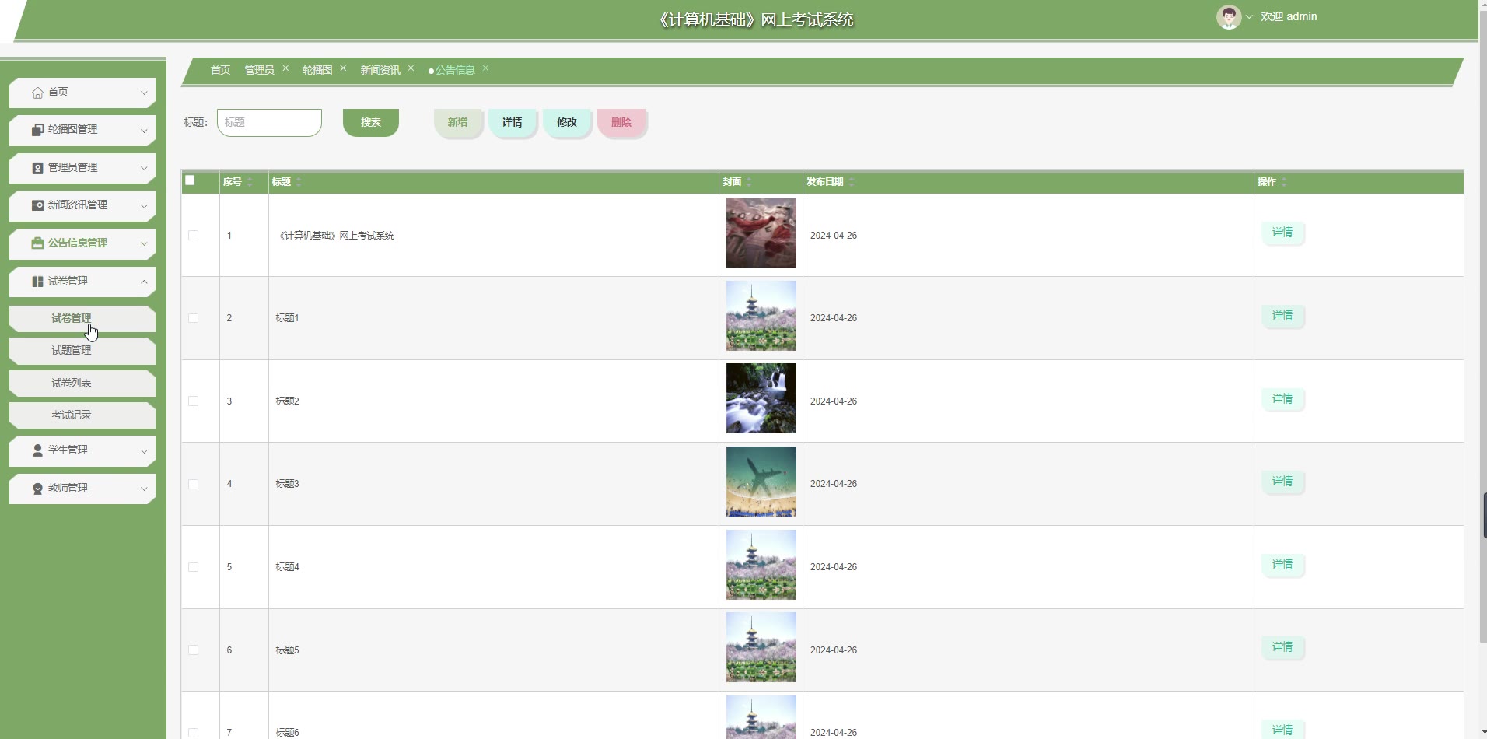Click the 新增 button

458,122
